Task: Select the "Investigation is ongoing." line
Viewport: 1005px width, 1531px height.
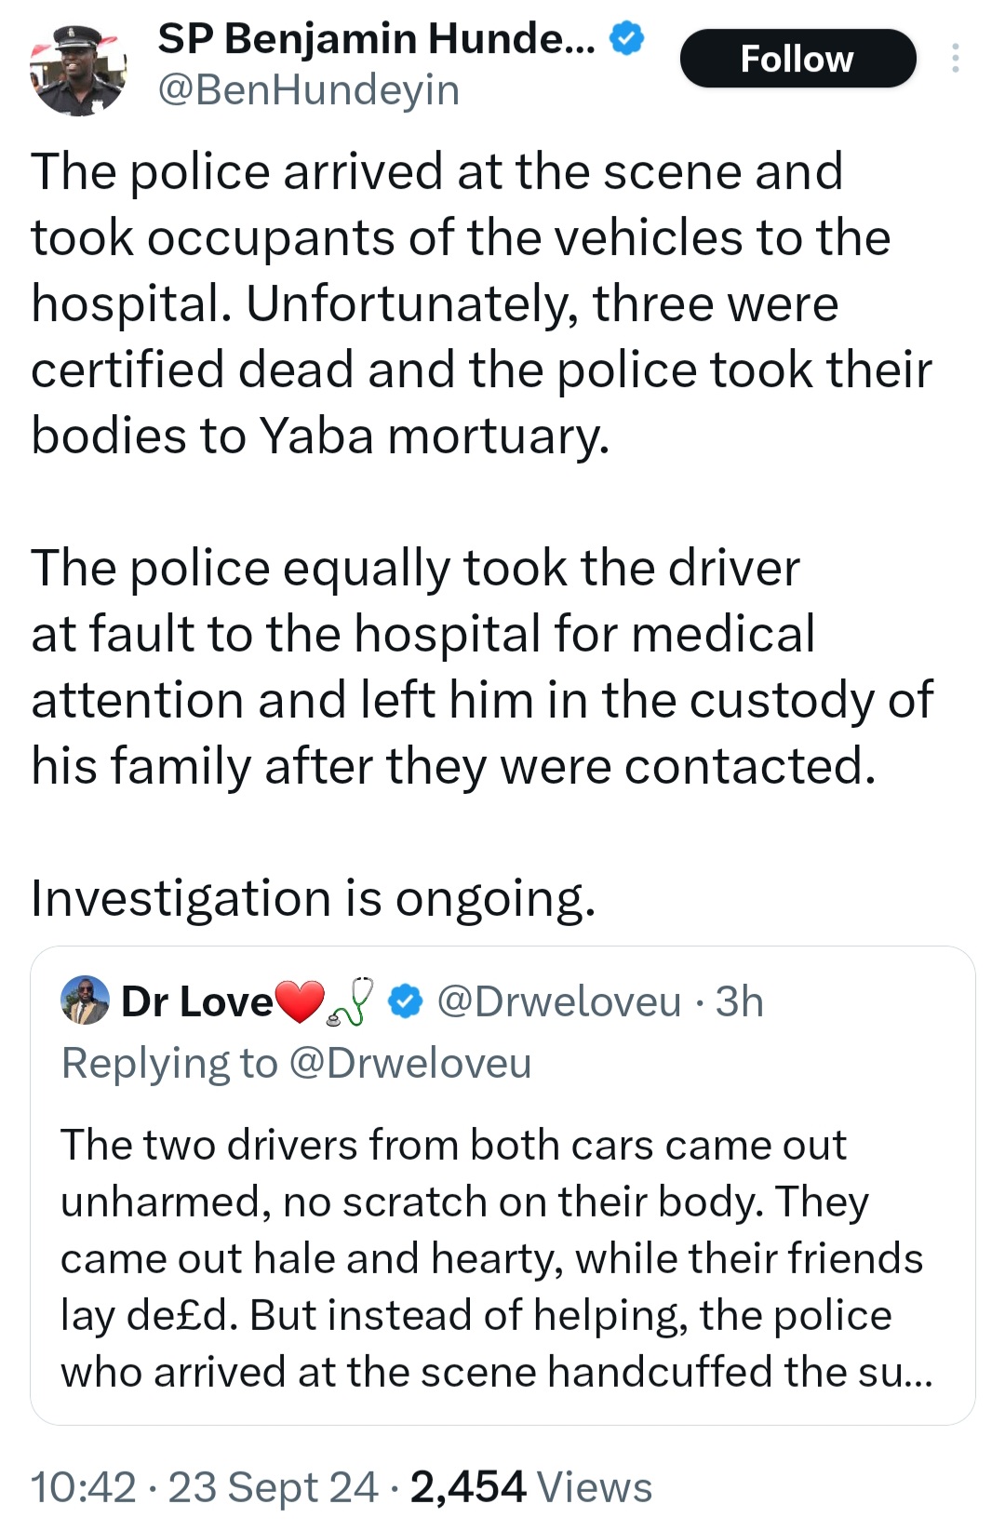Action: coord(313,898)
